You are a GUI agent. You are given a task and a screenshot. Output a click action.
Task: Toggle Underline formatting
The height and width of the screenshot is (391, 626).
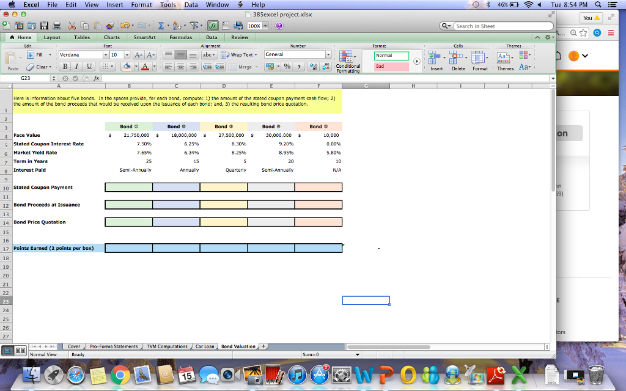(x=89, y=67)
